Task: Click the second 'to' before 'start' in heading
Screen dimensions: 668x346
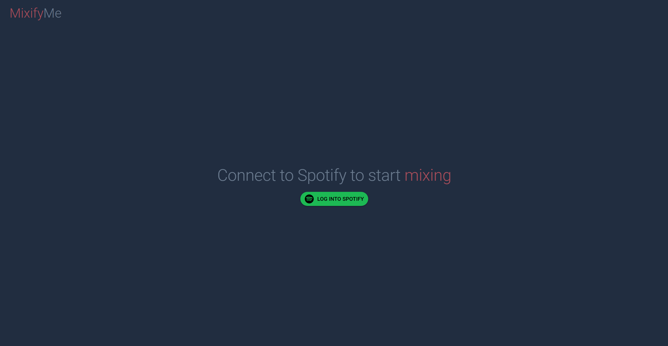Action: (x=357, y=176)
